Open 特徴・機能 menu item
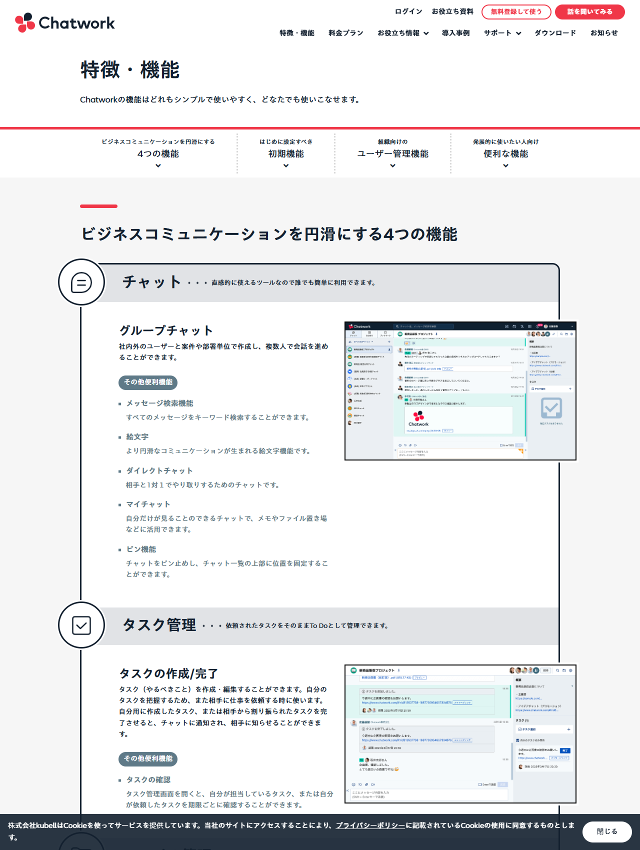 [297, 33]
